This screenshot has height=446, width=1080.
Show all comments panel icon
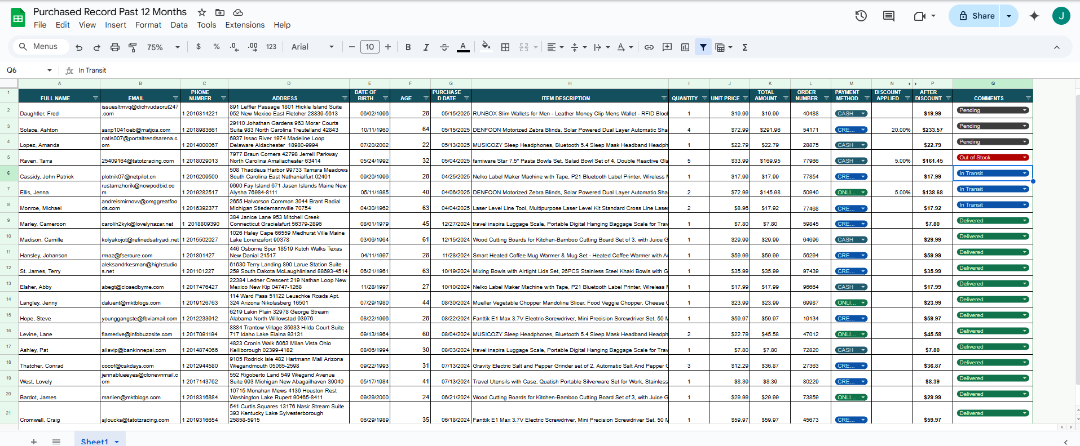point(889,16)
